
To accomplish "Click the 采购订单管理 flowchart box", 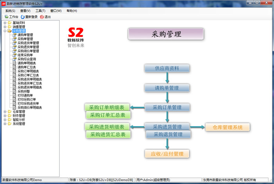I will pos(167,108).
